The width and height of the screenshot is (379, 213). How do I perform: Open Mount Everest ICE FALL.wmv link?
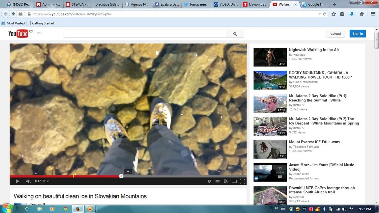tap(314, 142)
